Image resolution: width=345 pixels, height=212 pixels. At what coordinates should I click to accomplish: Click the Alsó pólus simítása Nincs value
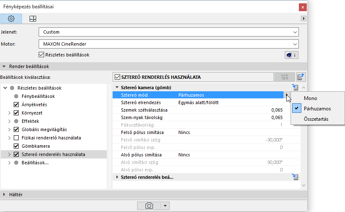tap(184, 155)
